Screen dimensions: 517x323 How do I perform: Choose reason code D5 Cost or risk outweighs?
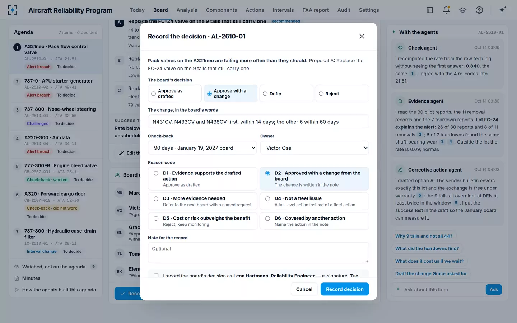click(202, 221)
